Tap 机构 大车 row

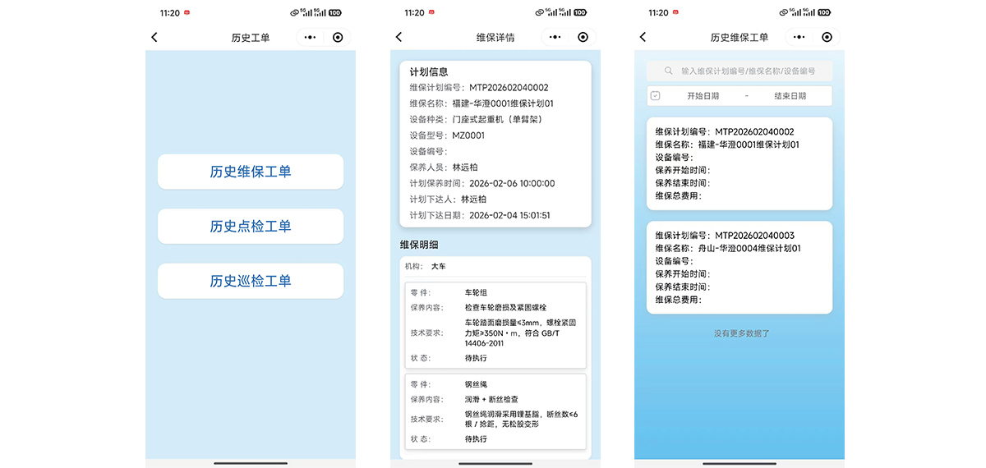pos(495,267)
